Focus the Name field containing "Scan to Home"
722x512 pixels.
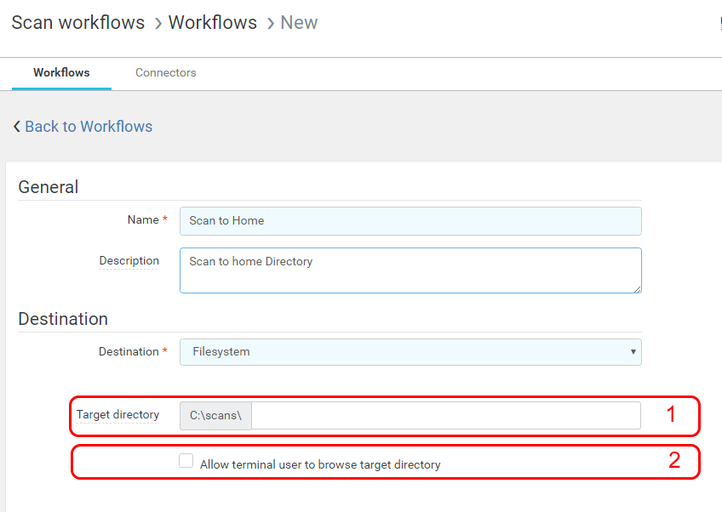pyautogui.click(x=410, y=221)
